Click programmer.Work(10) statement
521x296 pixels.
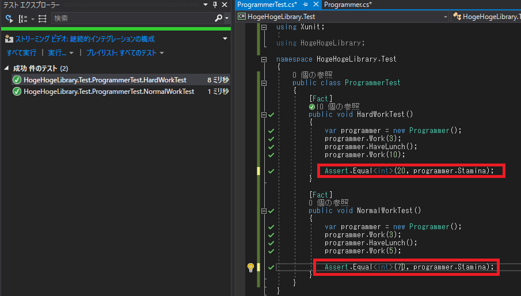[365, 154]
